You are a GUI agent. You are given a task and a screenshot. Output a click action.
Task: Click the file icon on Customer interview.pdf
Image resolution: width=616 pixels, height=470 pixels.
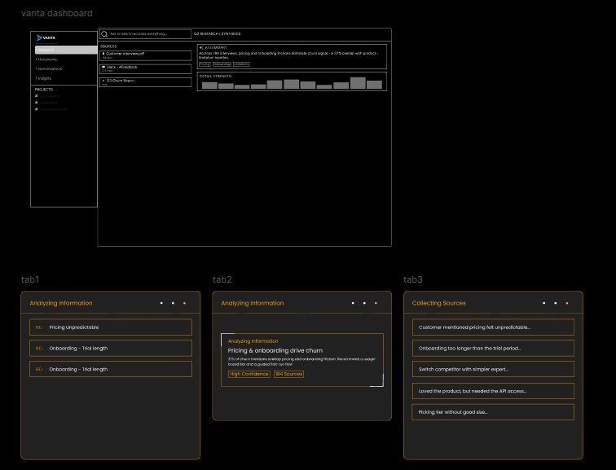click(103, 54)
